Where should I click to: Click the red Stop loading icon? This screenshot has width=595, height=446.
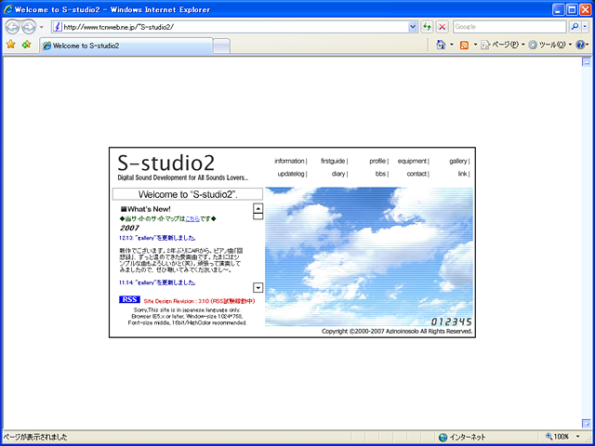click(x=441, y=27)
